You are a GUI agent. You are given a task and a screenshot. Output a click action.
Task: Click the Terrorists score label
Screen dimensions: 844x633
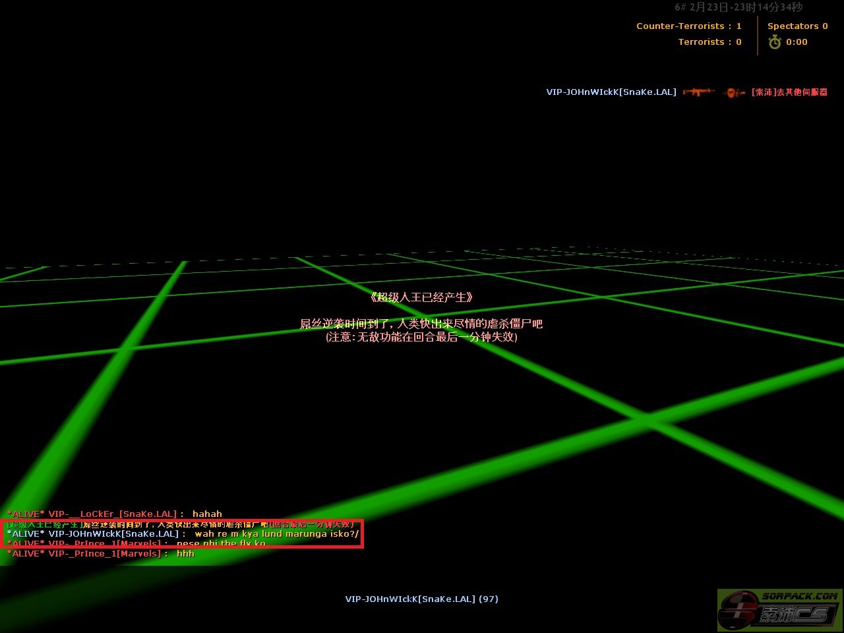click(x=709, y=42)
